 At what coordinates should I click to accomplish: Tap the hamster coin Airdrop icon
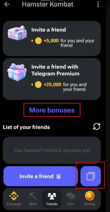90,196
